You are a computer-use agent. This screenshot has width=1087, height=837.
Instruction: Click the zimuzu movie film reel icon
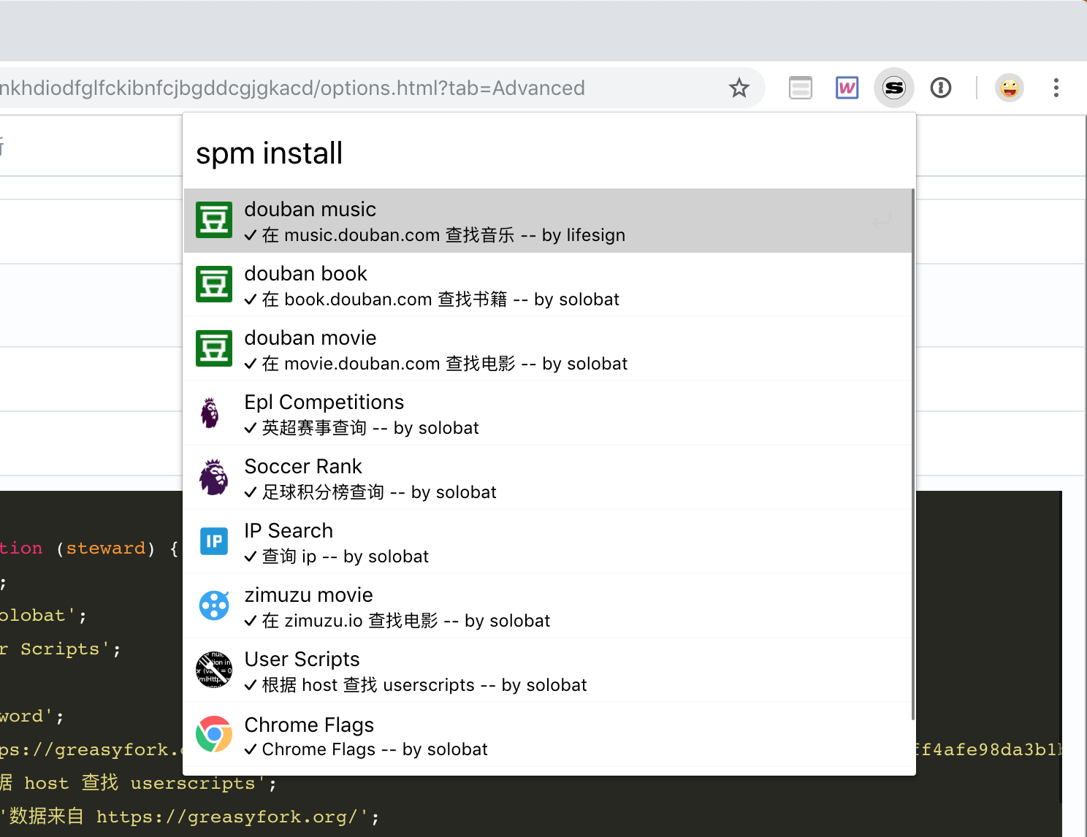[214, 605]
